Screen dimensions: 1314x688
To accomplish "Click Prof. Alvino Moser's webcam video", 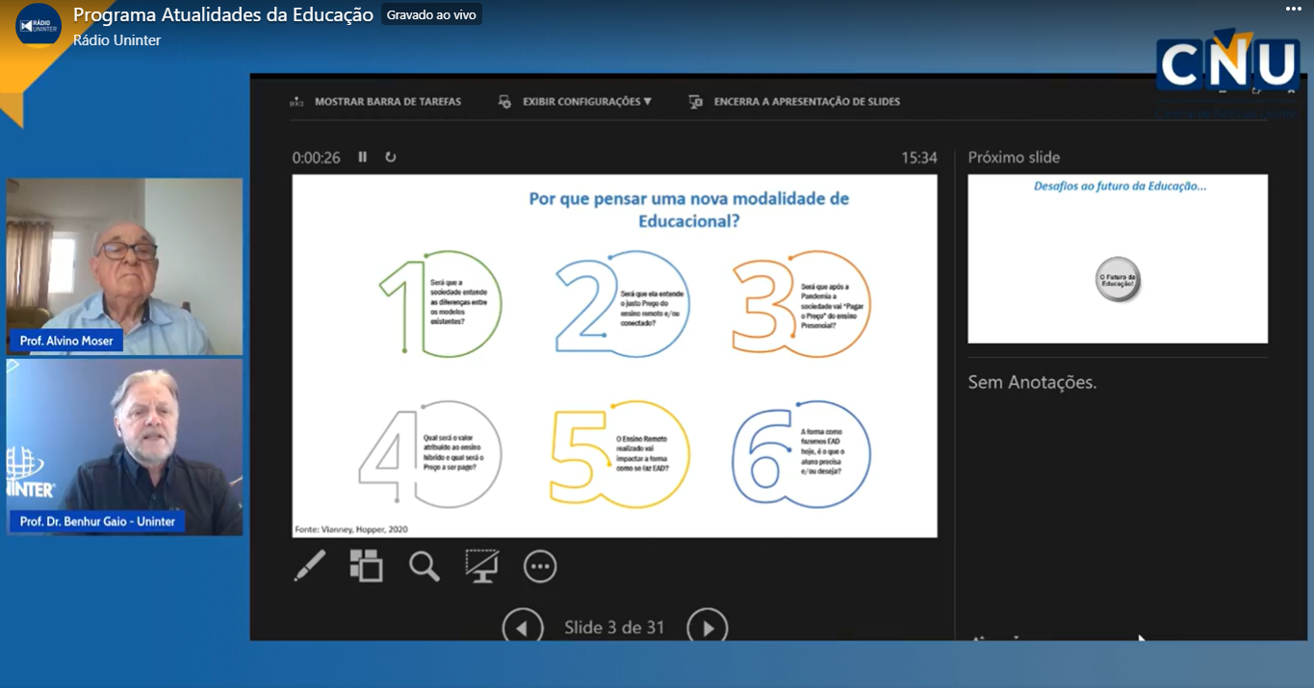I will pyautogui.click(x=124, y=266).
